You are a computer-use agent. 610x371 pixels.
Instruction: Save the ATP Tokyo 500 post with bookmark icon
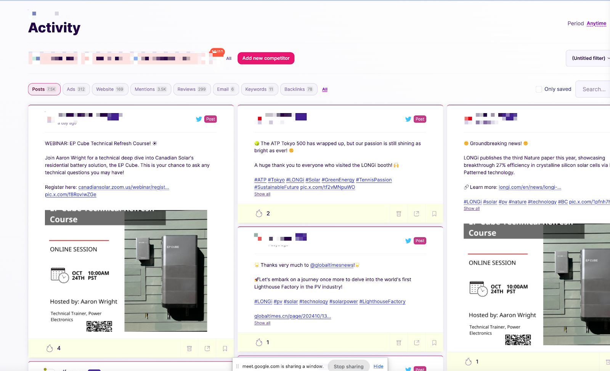434,214
